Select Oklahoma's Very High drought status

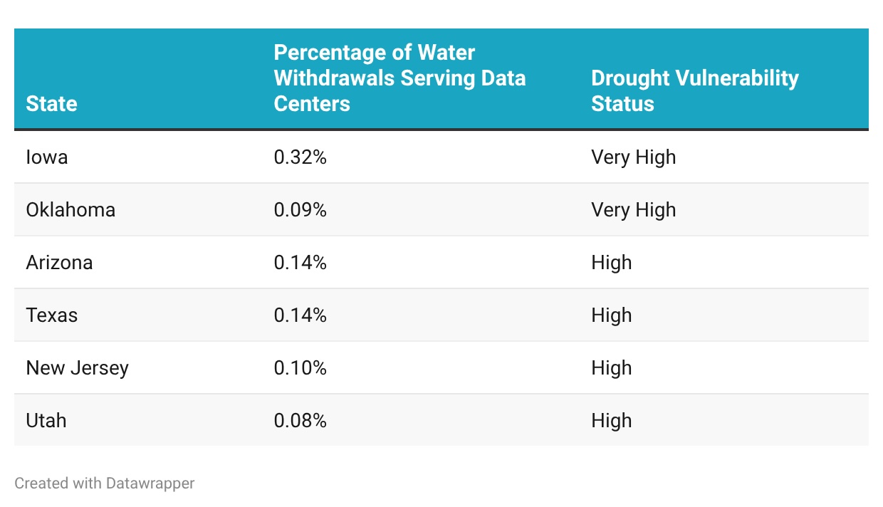coord(633,209)
